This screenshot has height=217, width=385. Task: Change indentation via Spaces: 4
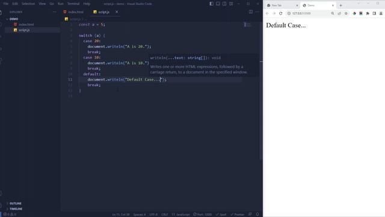[x=140, y=215]
